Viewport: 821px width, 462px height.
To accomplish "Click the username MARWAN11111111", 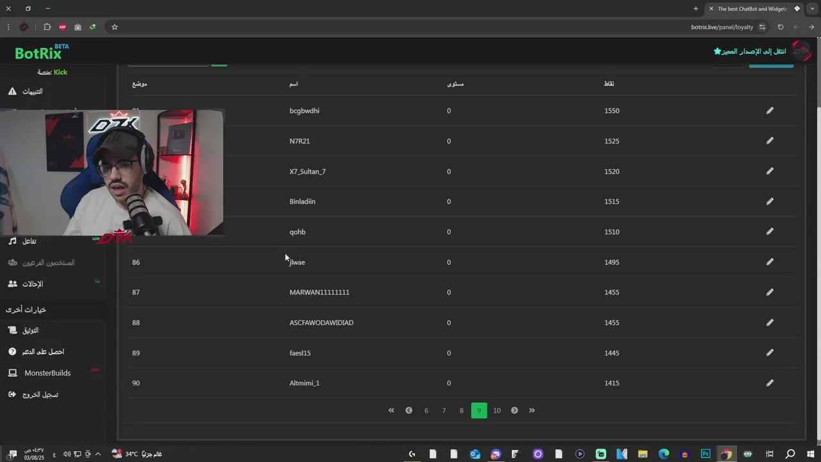I will click(319, 292).
